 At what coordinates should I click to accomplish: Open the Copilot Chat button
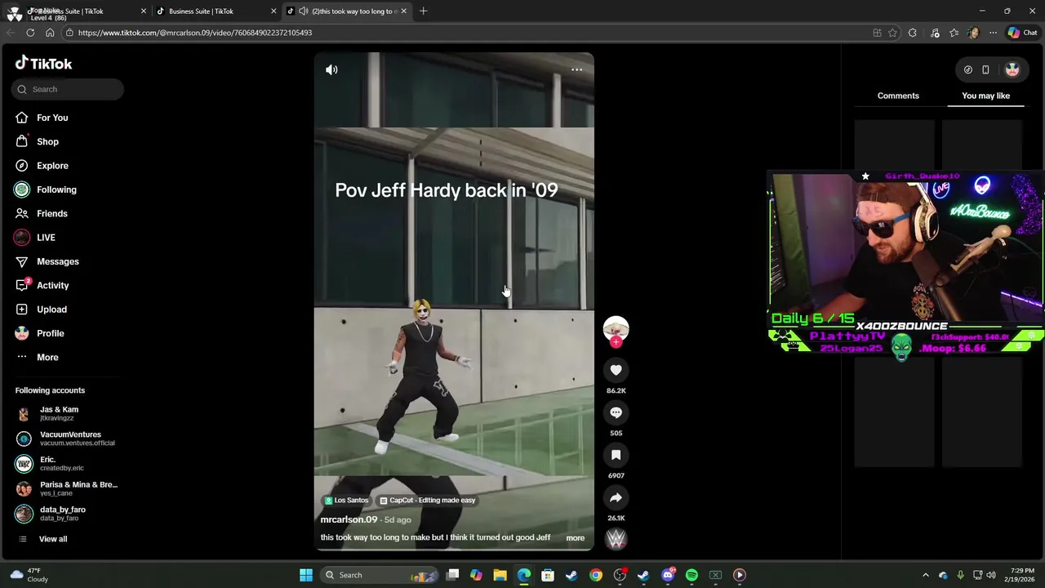tap(1022, 33)
